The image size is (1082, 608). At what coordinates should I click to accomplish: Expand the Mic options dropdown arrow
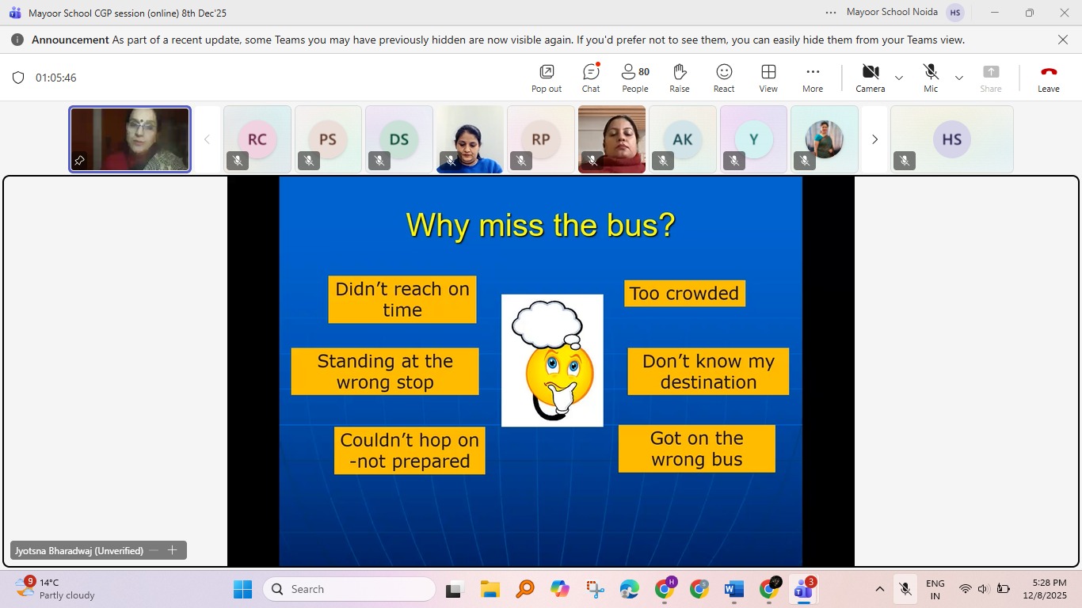click(x=959, y=78)
